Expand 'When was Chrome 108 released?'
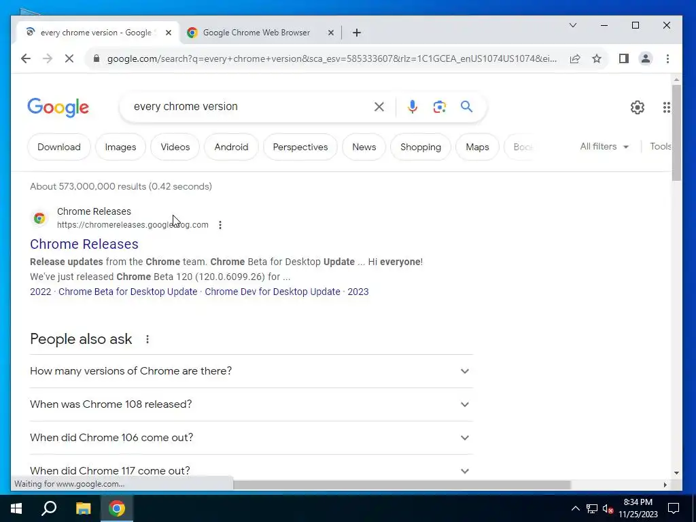 tap(251, 404)
